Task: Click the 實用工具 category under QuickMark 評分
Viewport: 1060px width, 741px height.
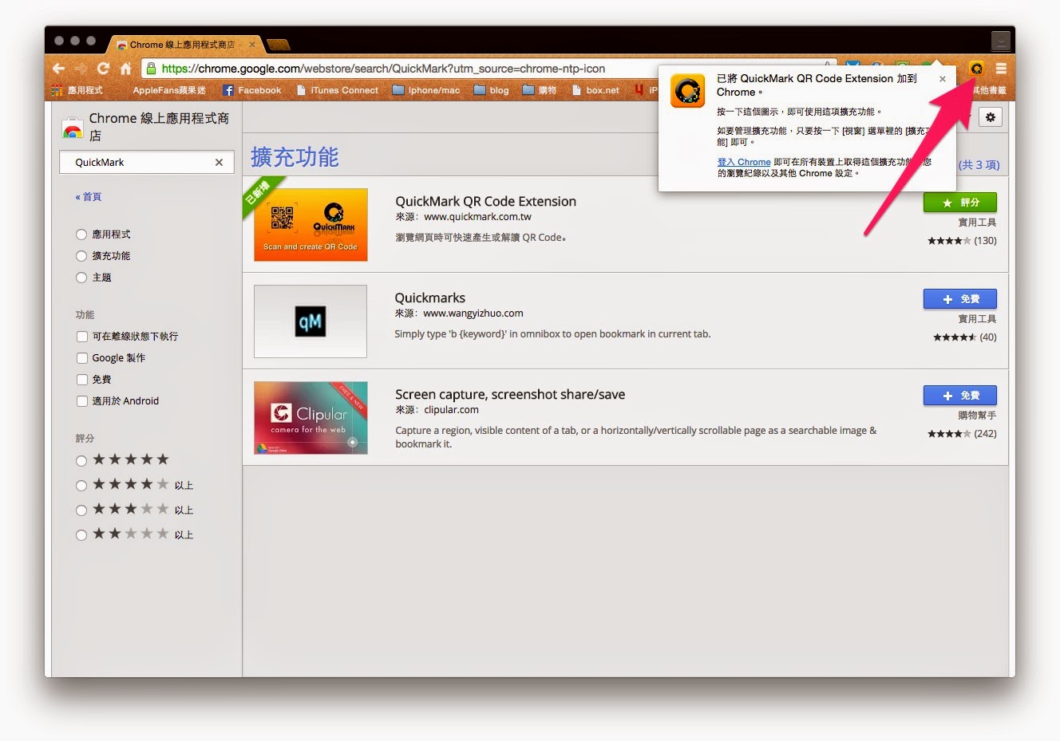Action: [x=977, y=223]
